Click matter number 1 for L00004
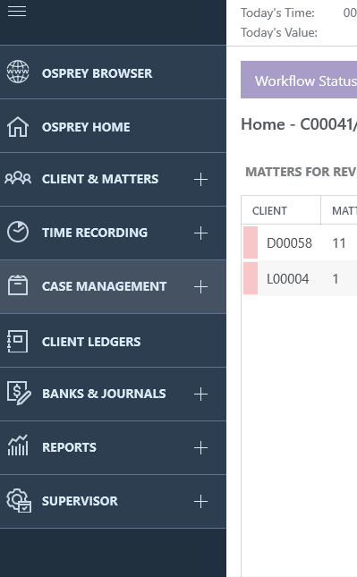 tap(336, 279)
